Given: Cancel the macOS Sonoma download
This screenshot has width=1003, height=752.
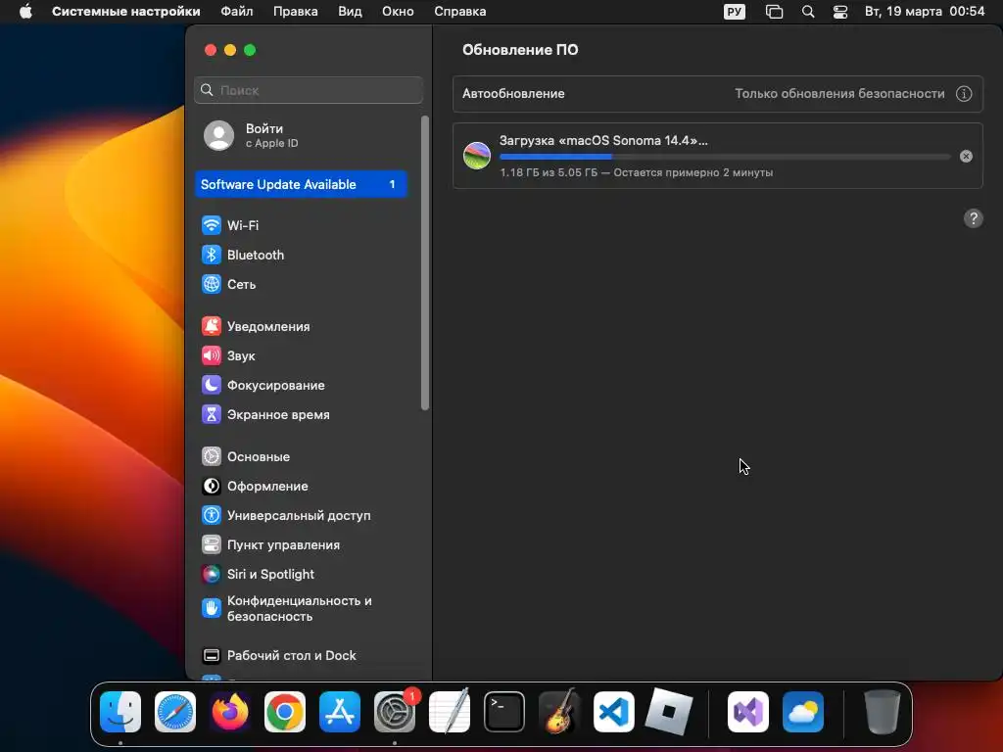Looking at the screenshot, I should tap(966, 156).
